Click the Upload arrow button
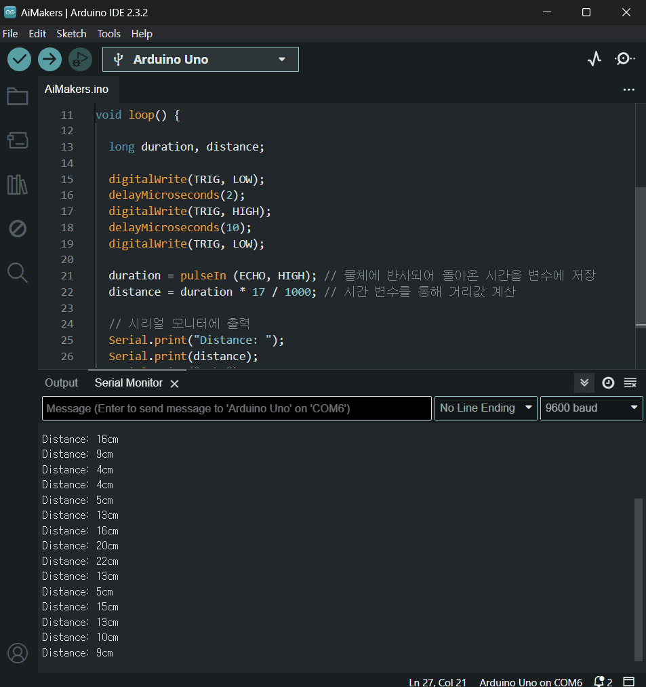This screenshot has width=646, height=687. [x=49, y=60]
